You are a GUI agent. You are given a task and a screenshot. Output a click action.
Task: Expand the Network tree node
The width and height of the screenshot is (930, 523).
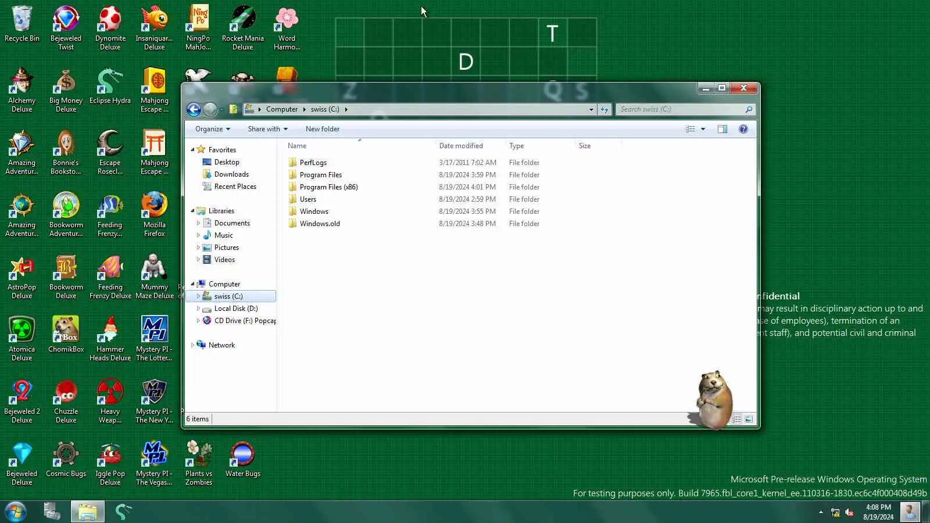(x=192, y=345)
